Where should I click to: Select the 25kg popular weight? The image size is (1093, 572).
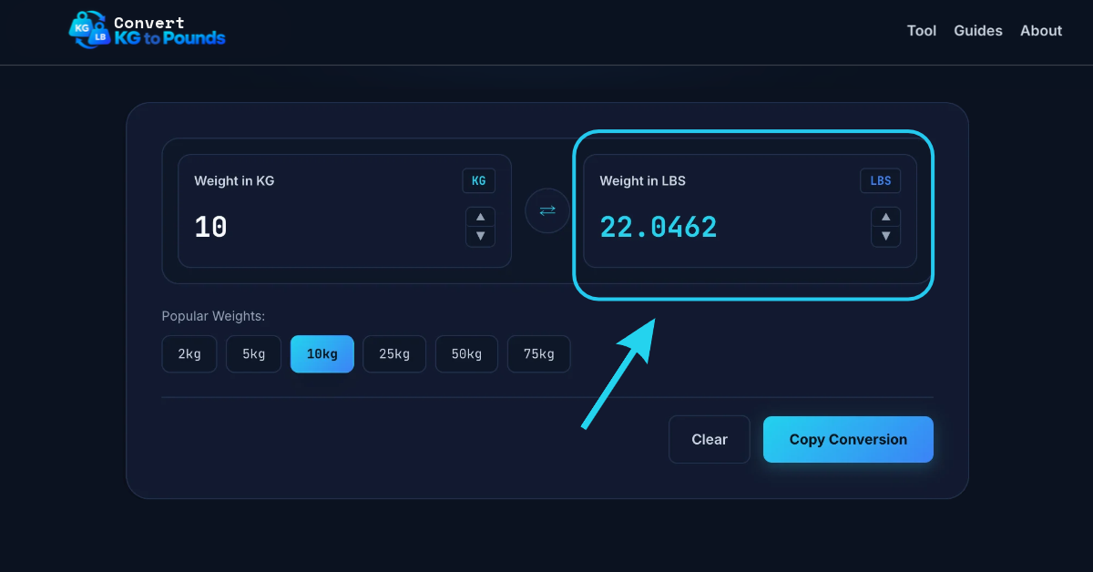pyautogui.click(x=394, y=354)
